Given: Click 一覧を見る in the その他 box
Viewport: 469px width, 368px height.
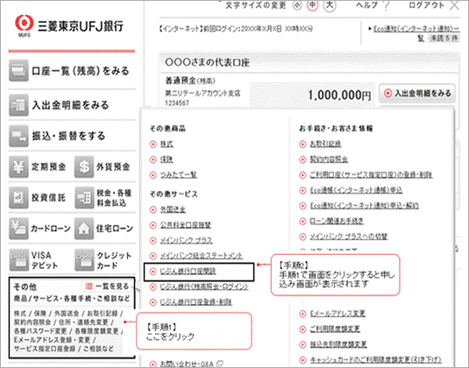Looking at the screenshot, I should pos(107,287).
